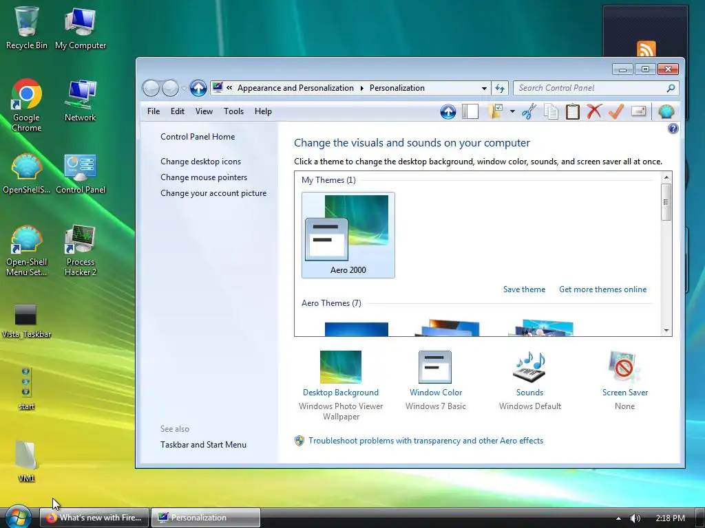Open recent pages dropdown next to Forward
The height and width of the screenshot is (528, 705).
pyautogui.click(x=183, y=89)
